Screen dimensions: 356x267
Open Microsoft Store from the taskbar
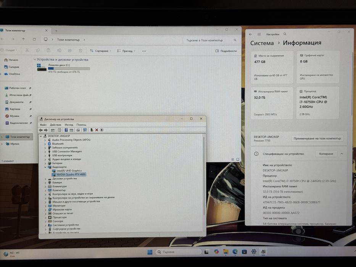point(244,252)
